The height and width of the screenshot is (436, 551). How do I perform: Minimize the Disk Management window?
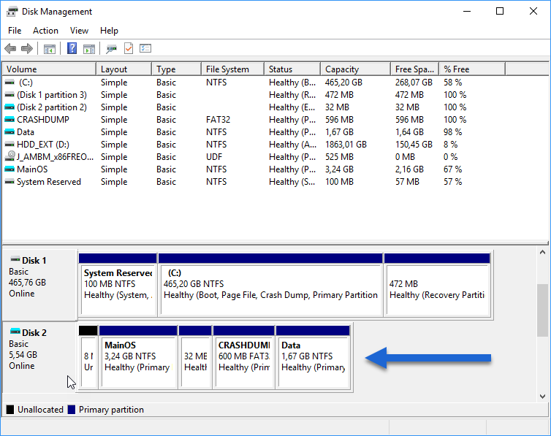pos(467,12)
